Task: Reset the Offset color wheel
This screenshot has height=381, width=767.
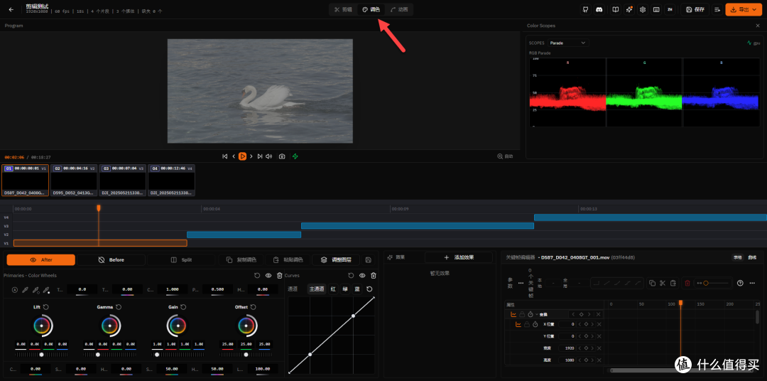Action: tap(253, 307)
